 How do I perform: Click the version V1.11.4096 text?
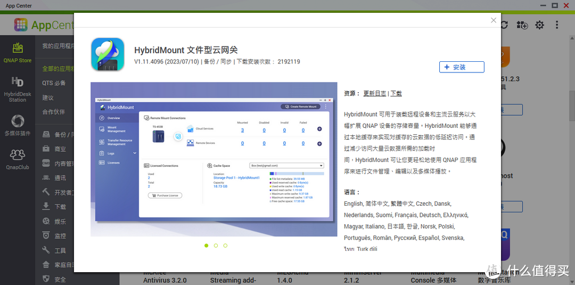tap(167, 62)
